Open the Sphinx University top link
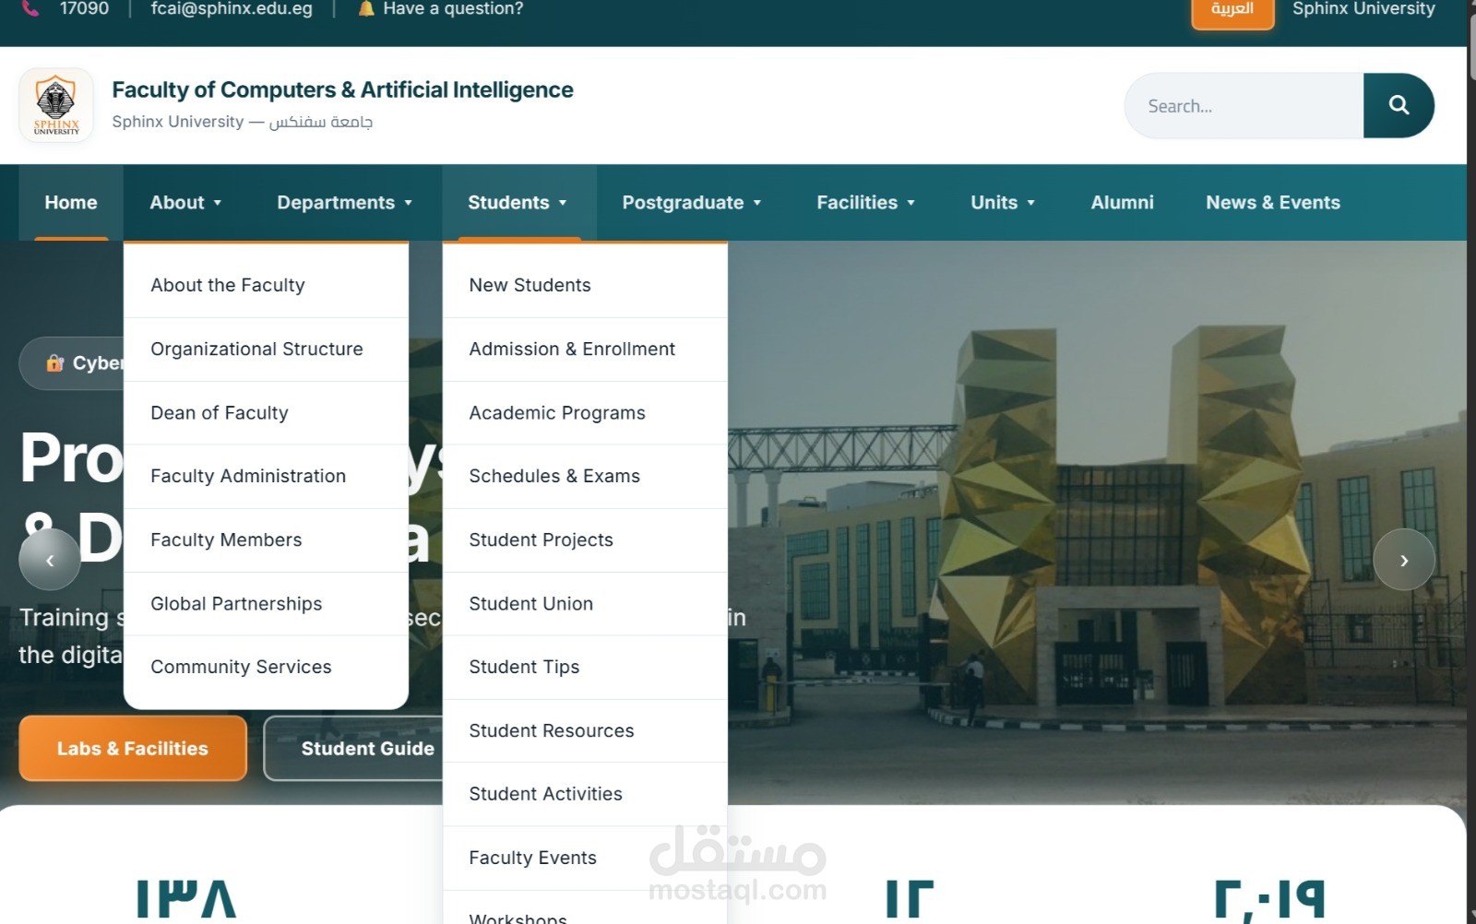Image resolution: width=1476 pixels, height=924 pixels. tap(1363, 8)
